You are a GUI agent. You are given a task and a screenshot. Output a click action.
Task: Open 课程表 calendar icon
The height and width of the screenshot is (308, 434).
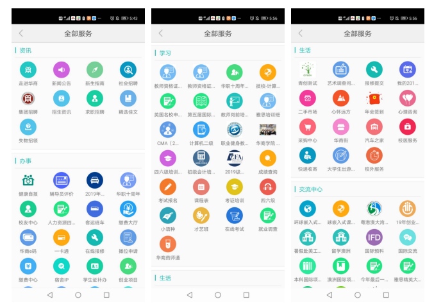(x=201, y=187)
